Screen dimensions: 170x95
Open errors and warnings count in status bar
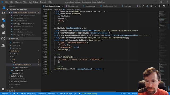(x=16, y=94)
